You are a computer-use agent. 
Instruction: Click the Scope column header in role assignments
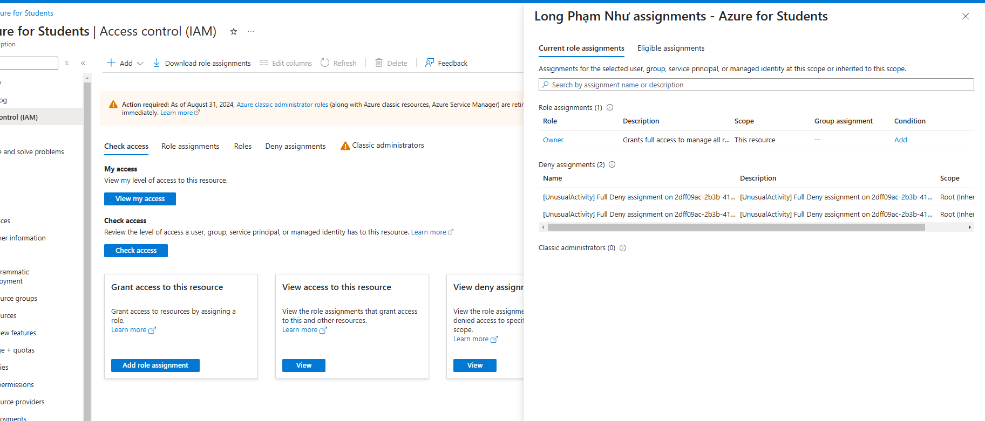744,121
